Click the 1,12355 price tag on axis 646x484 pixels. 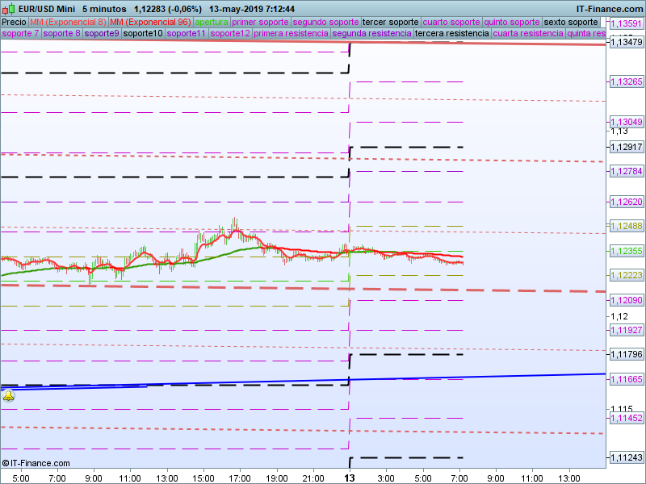[627, 252]
